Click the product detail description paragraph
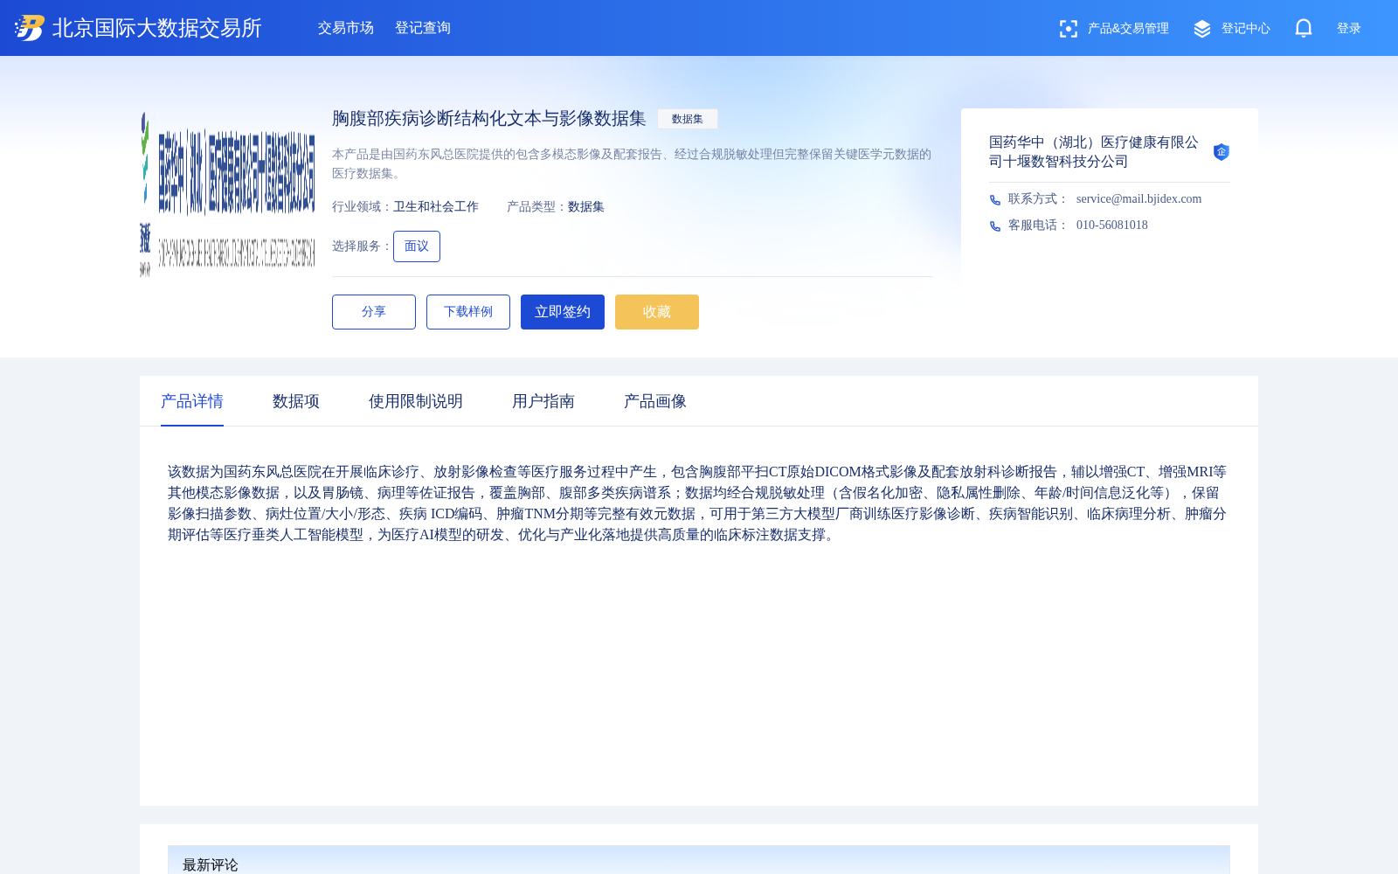 click(697, 503)
